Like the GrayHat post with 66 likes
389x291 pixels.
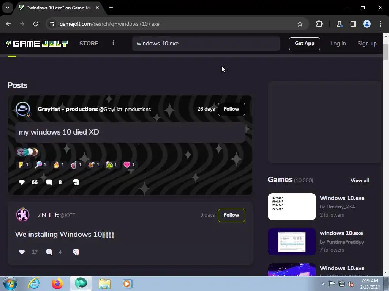coord(22,182)
